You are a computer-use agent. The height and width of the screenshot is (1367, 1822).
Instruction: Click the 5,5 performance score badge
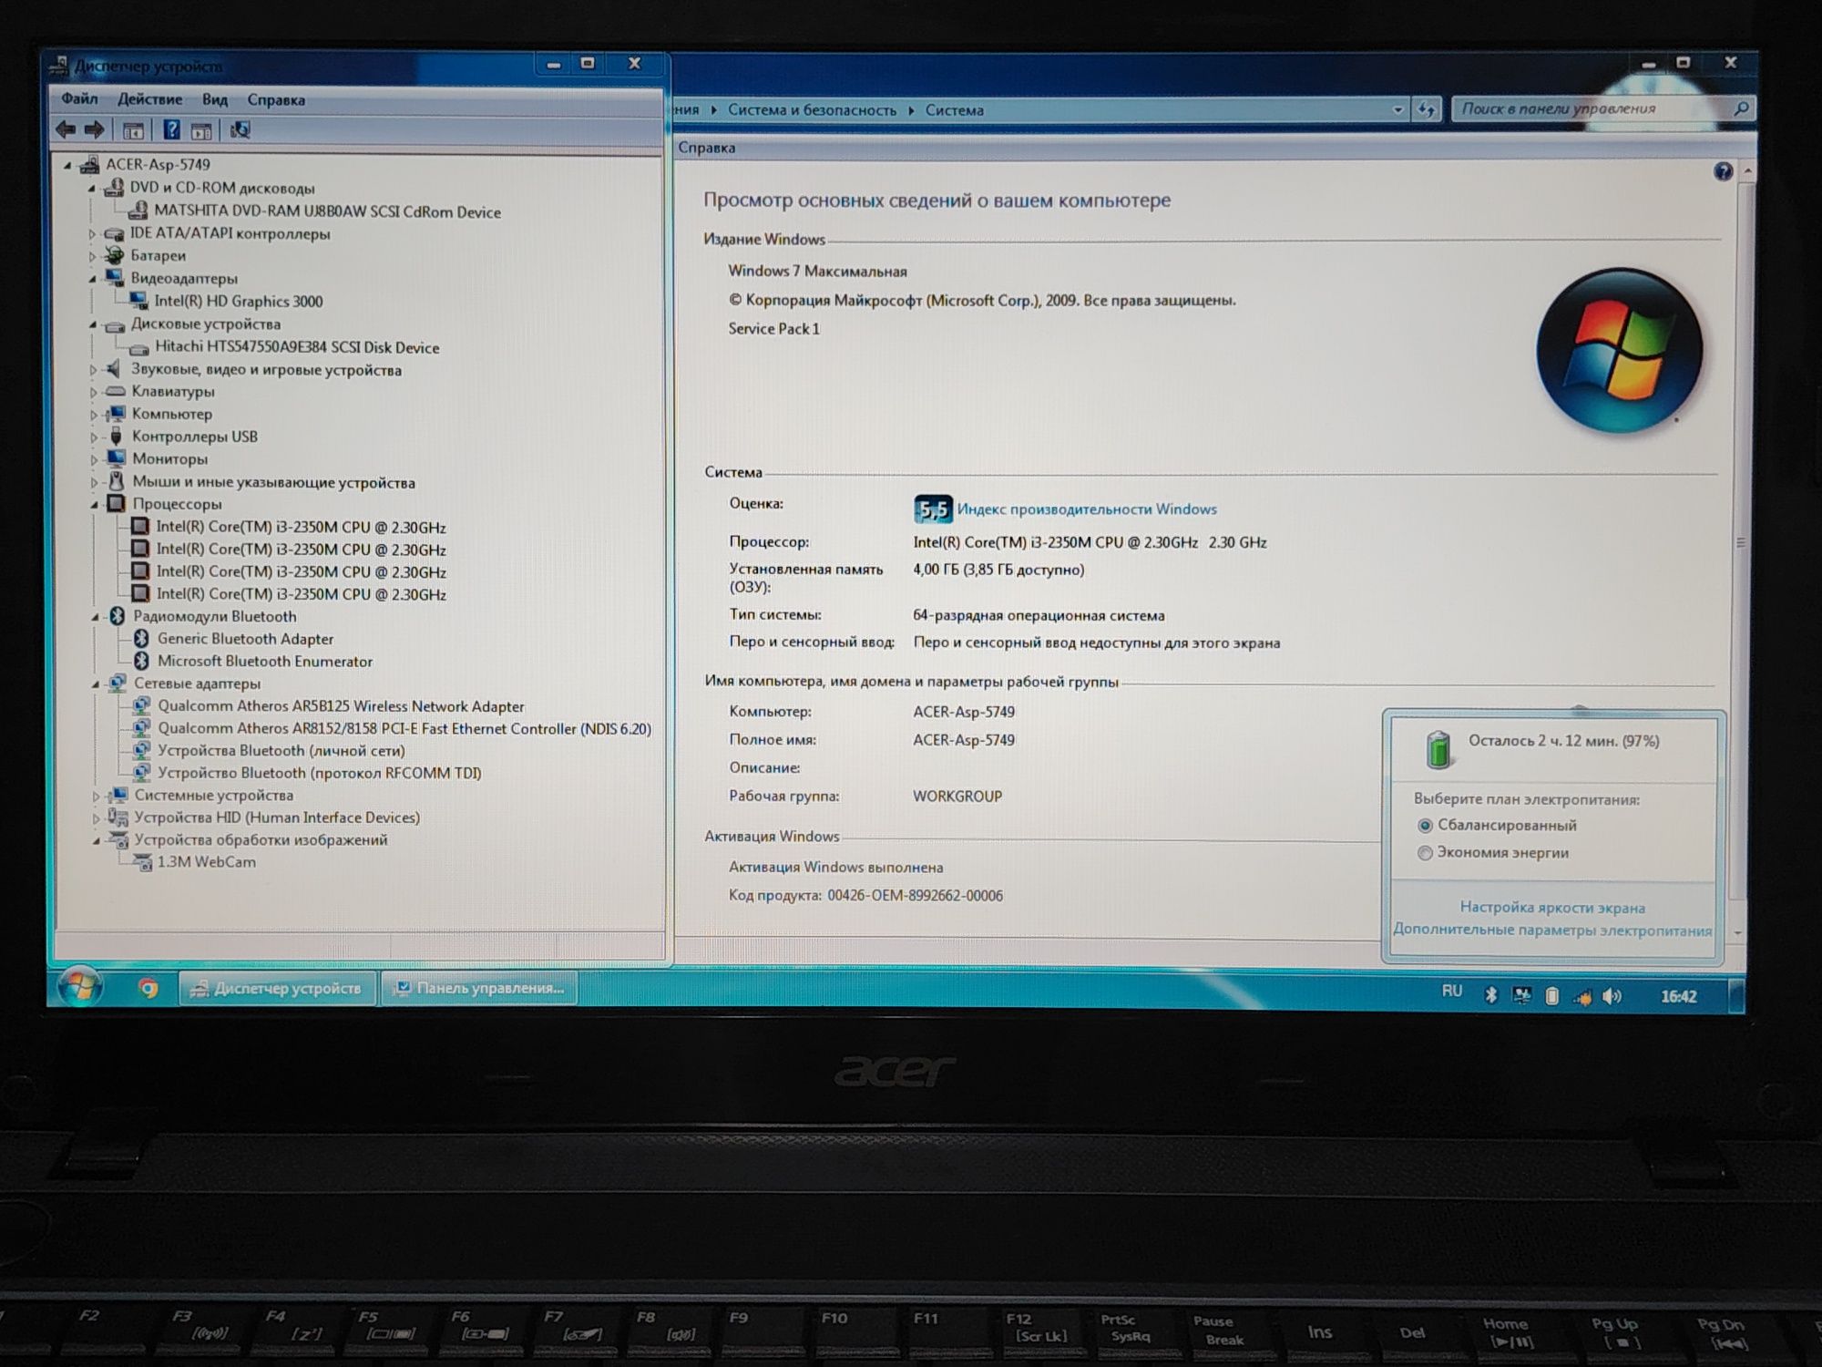click(x=933, y=509)
